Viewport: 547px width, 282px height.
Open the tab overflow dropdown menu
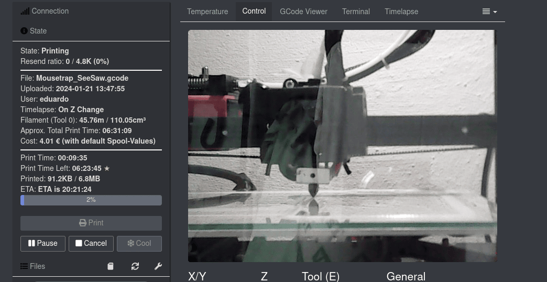pyautogui.click(x=489, y=12)
